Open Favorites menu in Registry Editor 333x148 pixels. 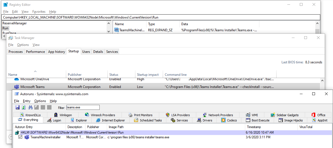pos(39,12)
